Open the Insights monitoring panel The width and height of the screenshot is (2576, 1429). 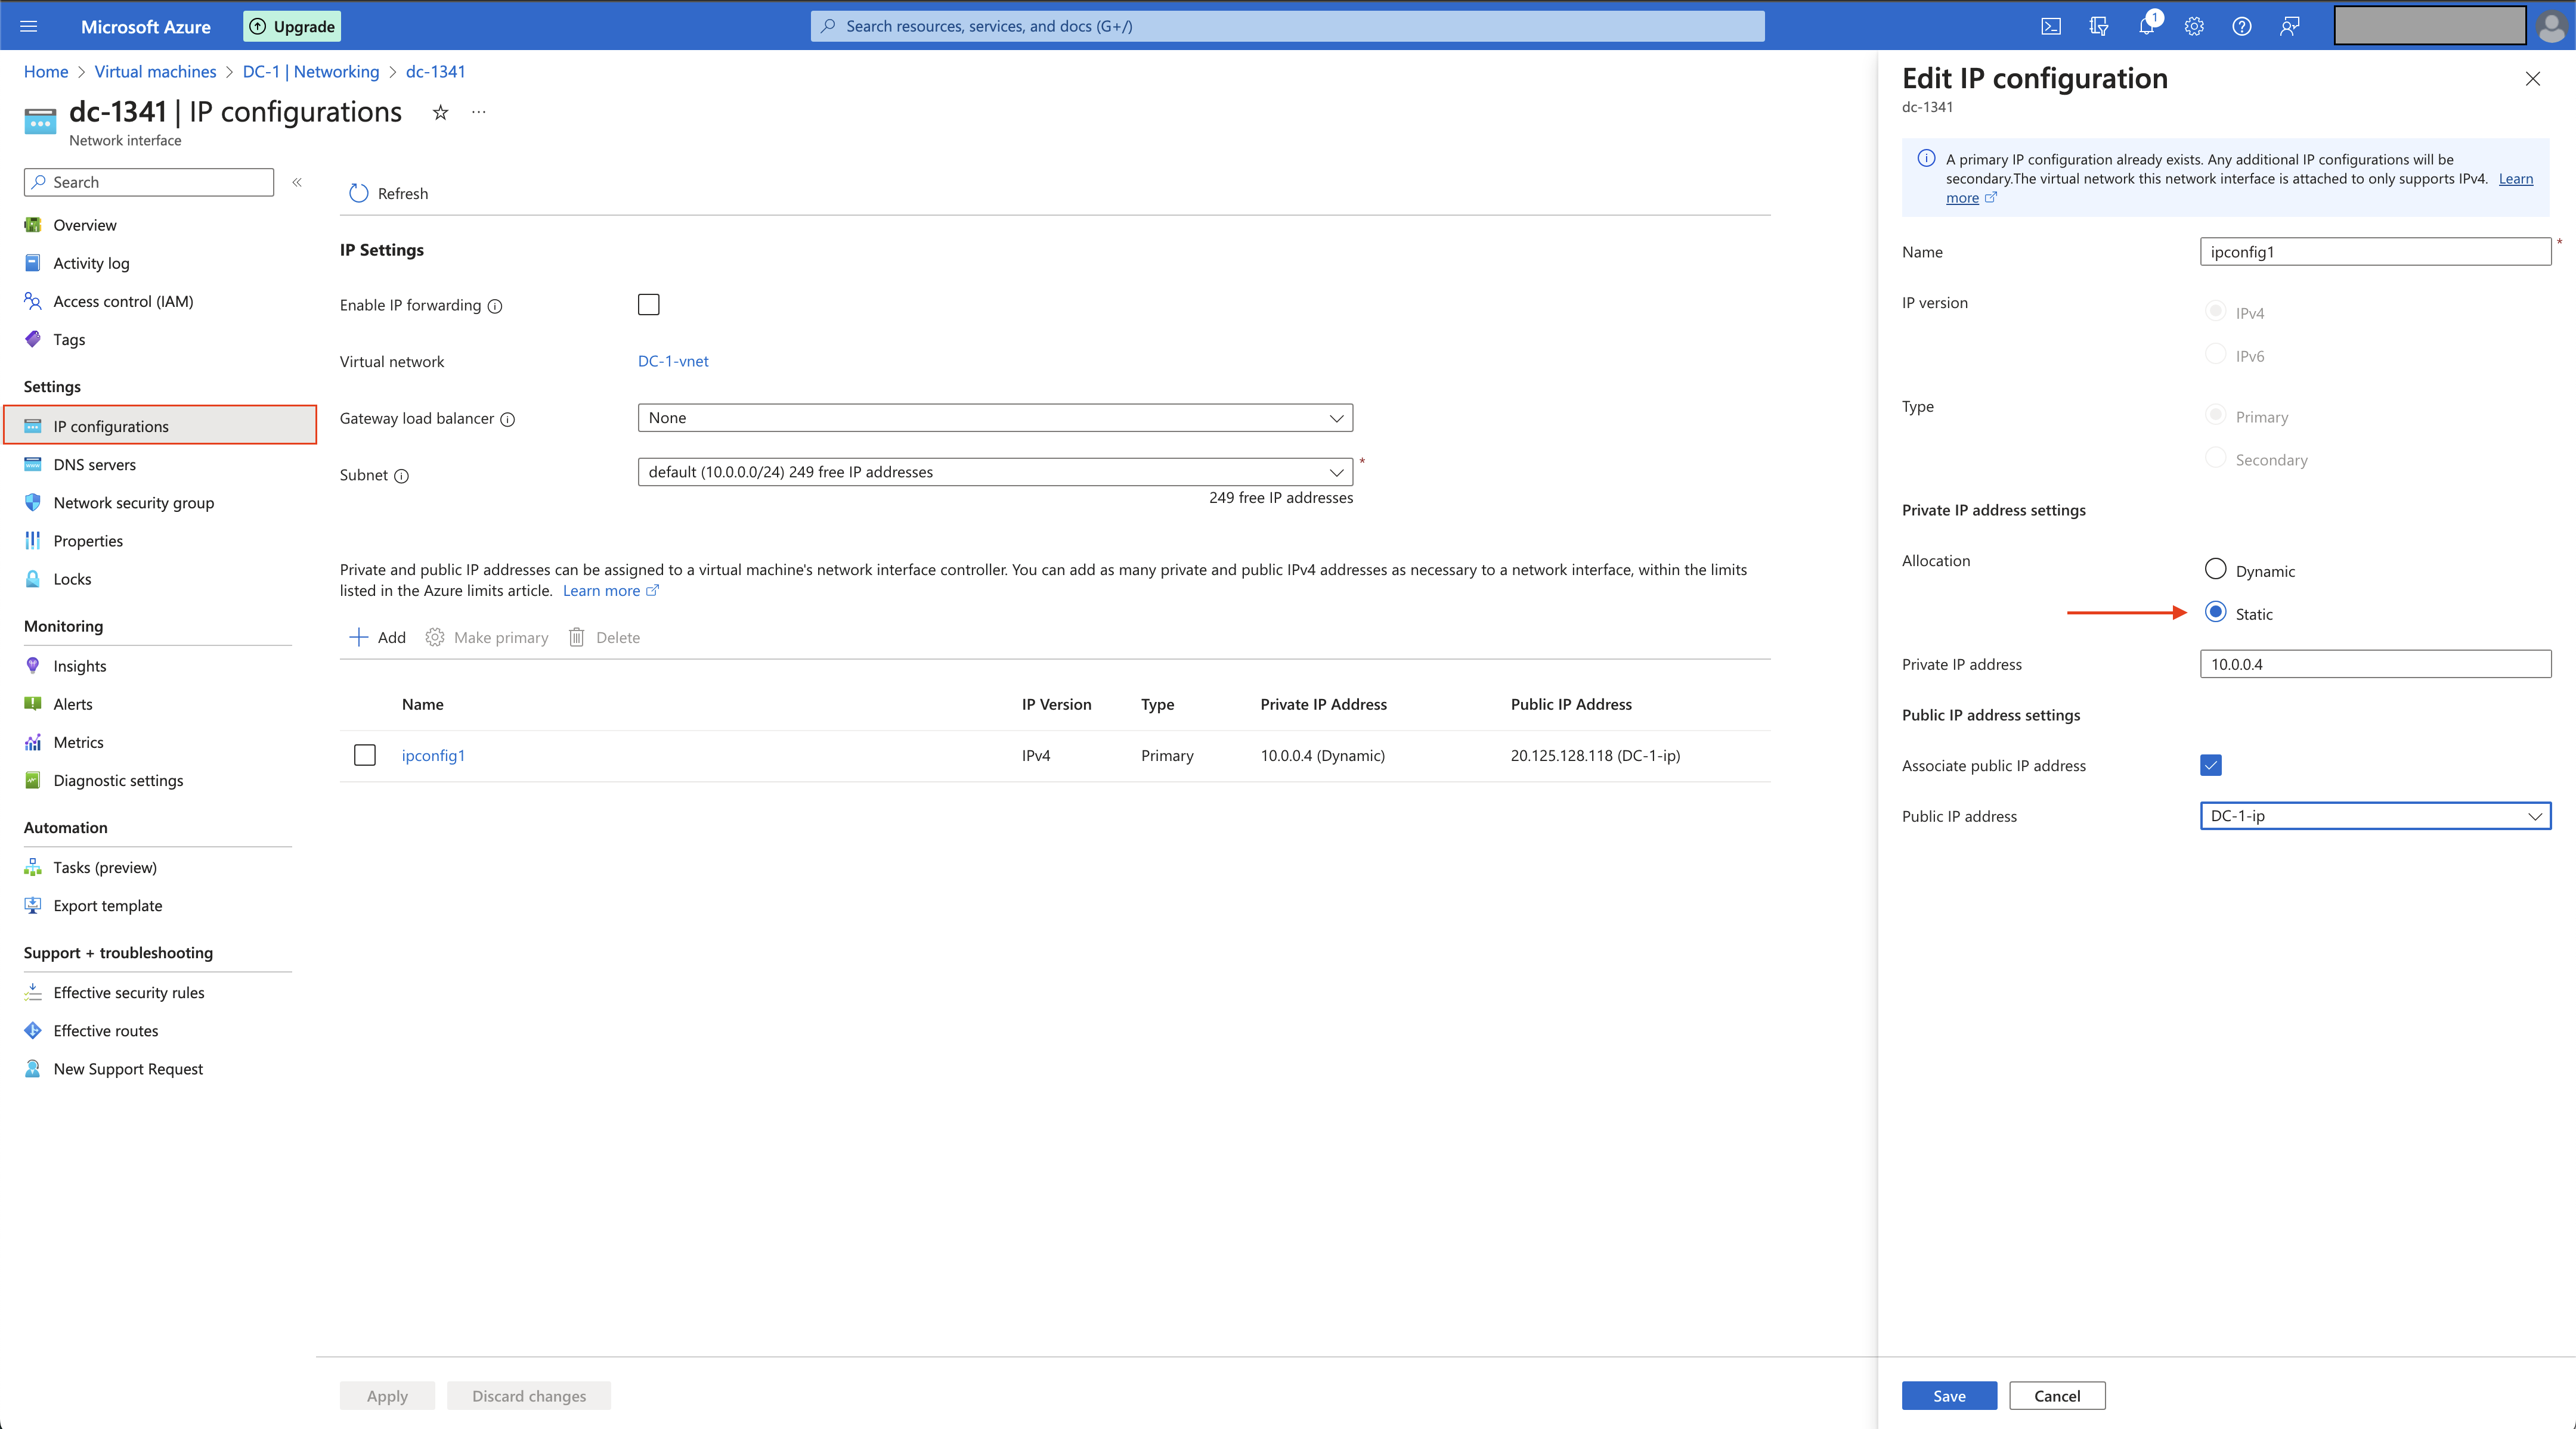pyautogui.click(x=79, y=664)
